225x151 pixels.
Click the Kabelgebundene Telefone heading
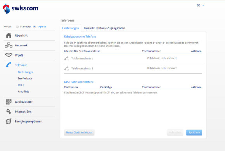pyautogui.click(x=80, y=36)
